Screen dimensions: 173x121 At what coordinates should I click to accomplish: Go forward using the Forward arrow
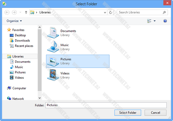click(14, 12)
